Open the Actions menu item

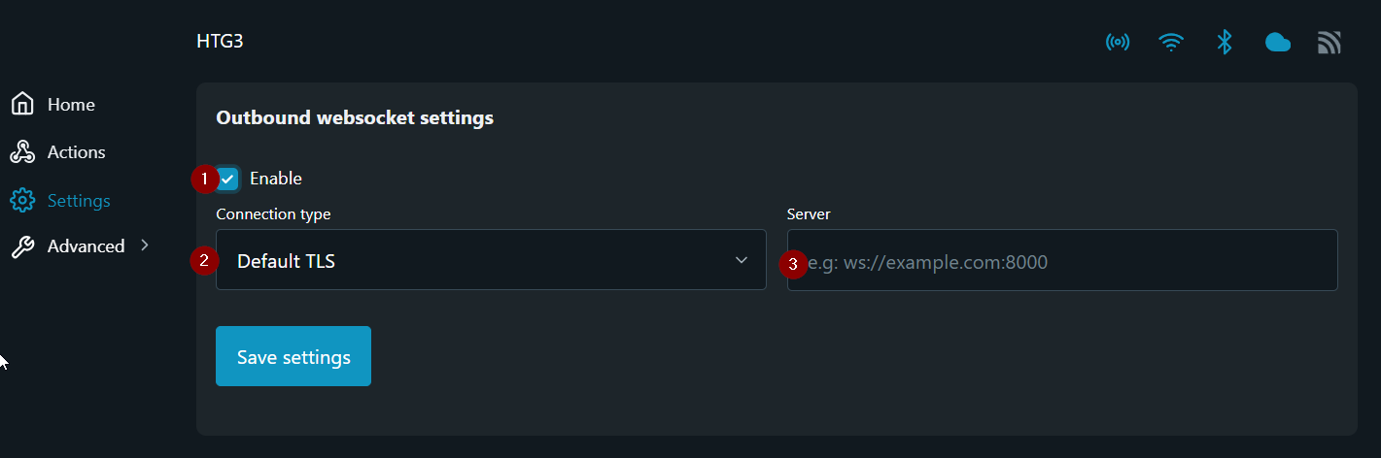pos(76,152)
